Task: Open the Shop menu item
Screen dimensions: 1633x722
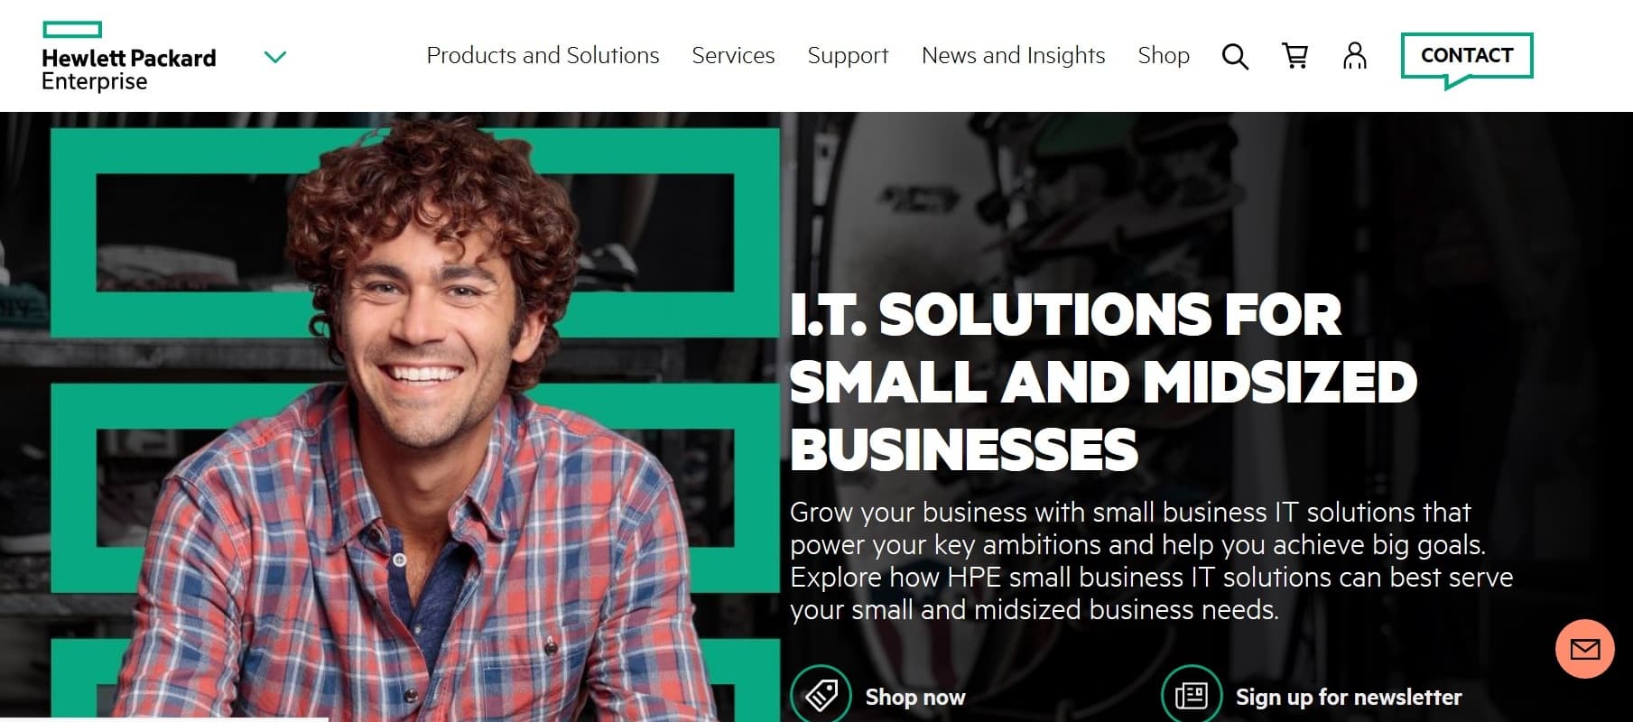Action: 1164,56
